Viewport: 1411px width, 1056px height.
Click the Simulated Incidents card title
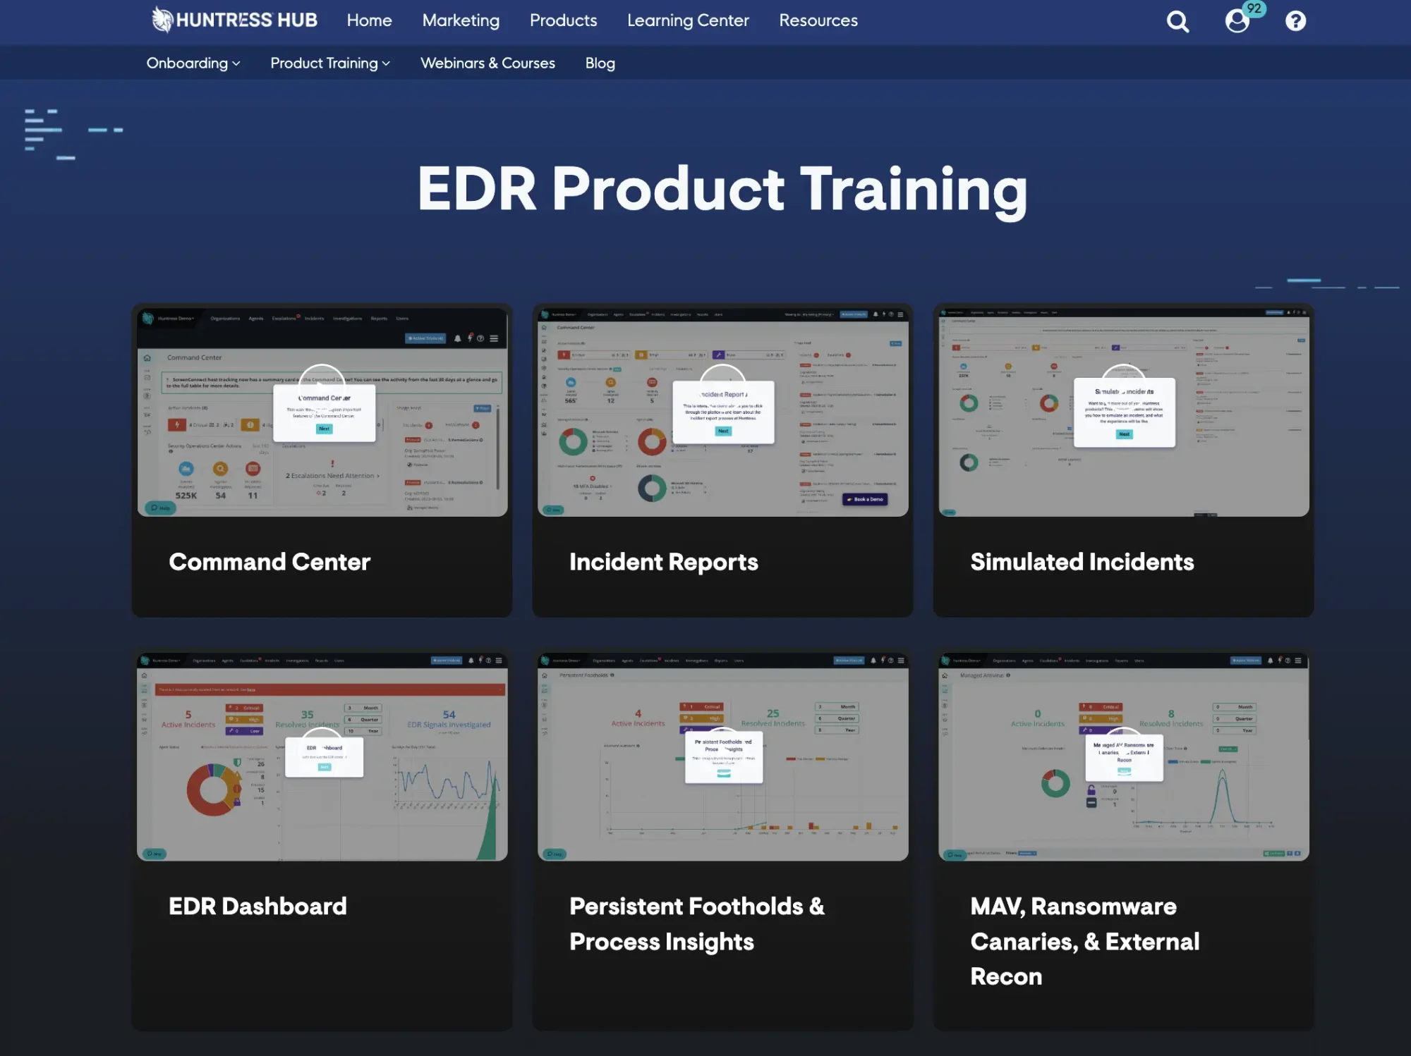pos(1082,562)
